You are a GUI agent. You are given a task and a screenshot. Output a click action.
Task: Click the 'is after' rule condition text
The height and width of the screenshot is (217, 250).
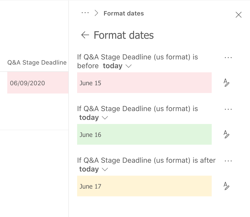point(146,160)
